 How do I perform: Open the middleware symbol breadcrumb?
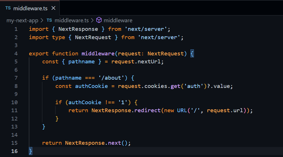tap(118, 20)
